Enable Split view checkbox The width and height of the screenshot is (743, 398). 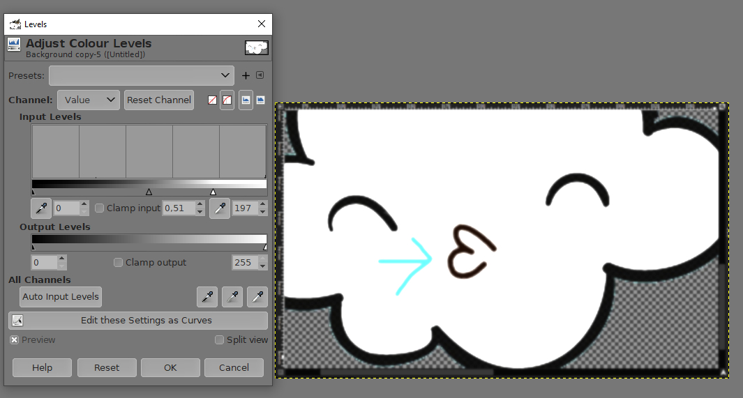click(x=219, y=339)
